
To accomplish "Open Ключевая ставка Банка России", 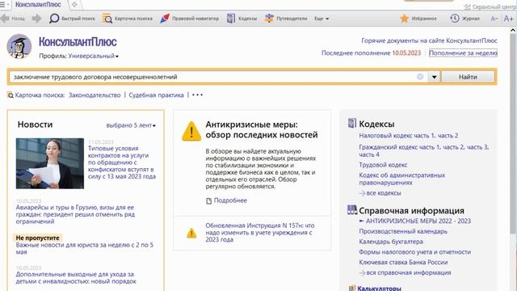I will point(403,262).
